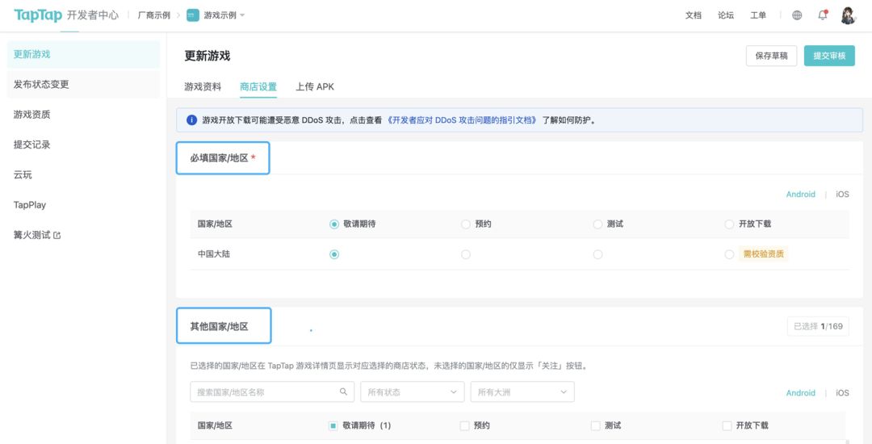This screenshot has width=872, height=444.
Task: Click the user avatar
Action: coord(848,15)
